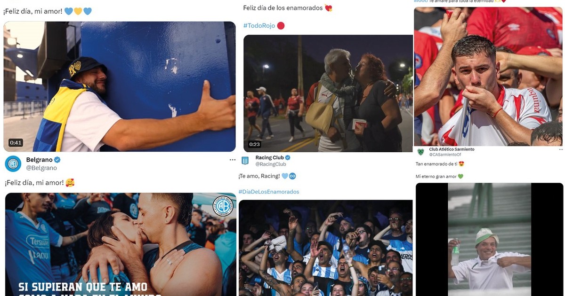This screenshot has width=565, height=296.
Task: Click the Racing Club account name
Action: point(270,158)
